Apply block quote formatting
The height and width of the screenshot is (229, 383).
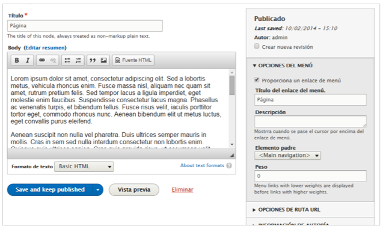(93, 60)
